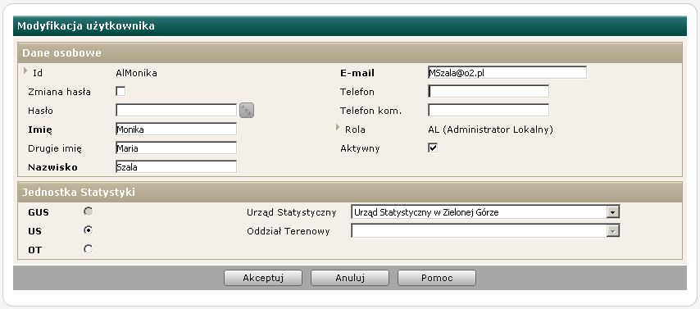Screen dimensions: 700x309
Task: Focus the Telefon input field
Action: coord(489,92)
